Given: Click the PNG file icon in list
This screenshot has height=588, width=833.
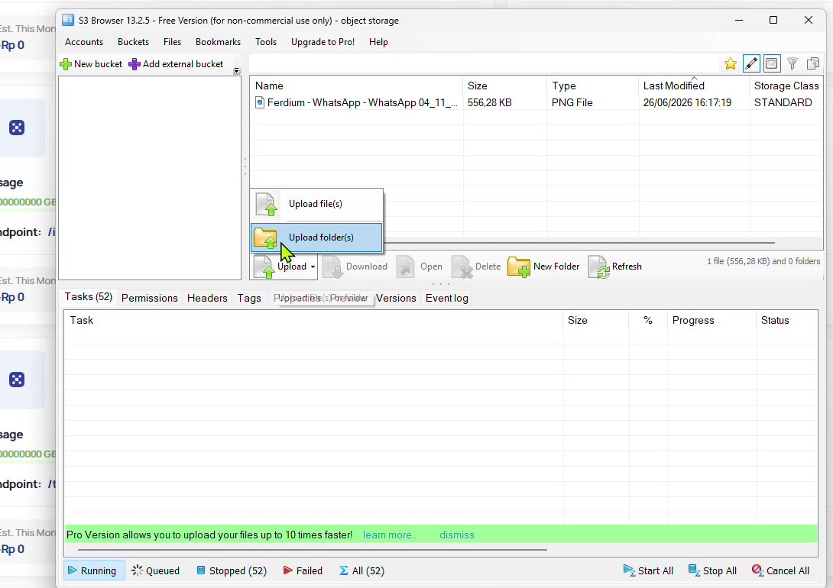Looking at the screenshot, I should tap(260, 102).
